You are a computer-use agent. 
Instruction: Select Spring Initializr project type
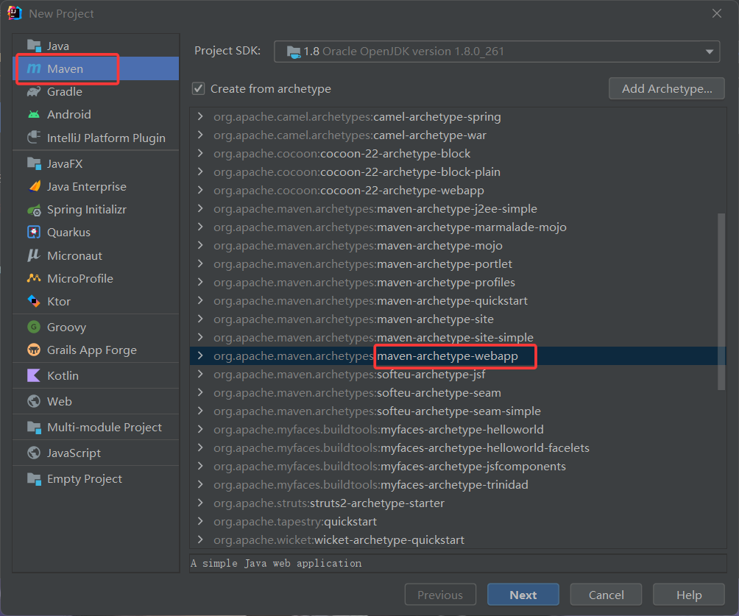(x=96, y=210)
